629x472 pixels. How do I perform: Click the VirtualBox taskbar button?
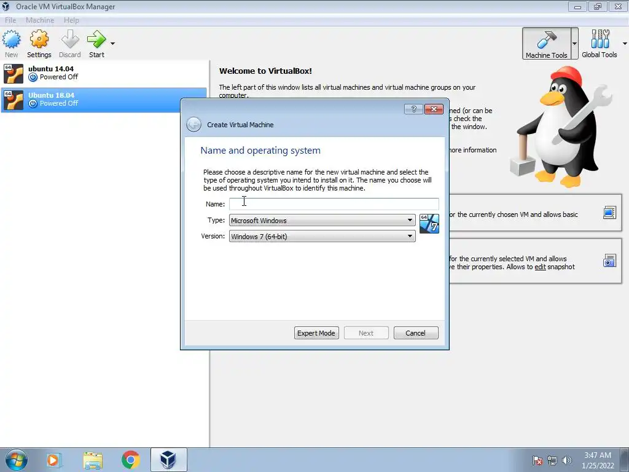click(x=168, y=460)
